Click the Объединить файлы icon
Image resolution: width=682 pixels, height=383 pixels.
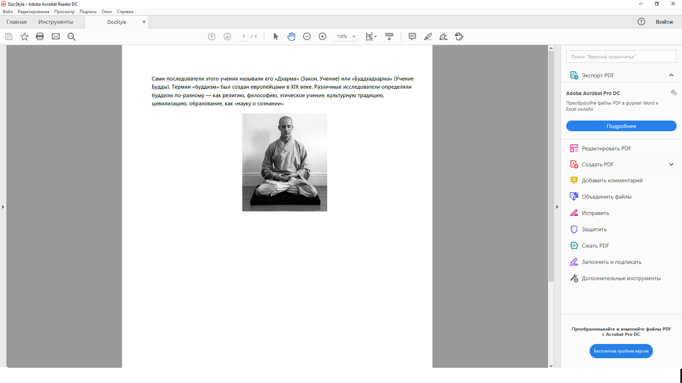[574, 196]
